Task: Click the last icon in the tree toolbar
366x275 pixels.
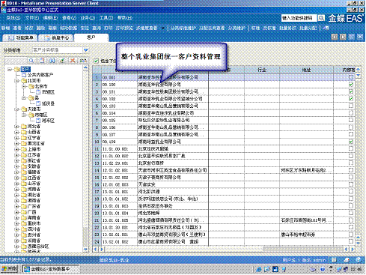Action: pyautogui.click(x=83, y=61)
